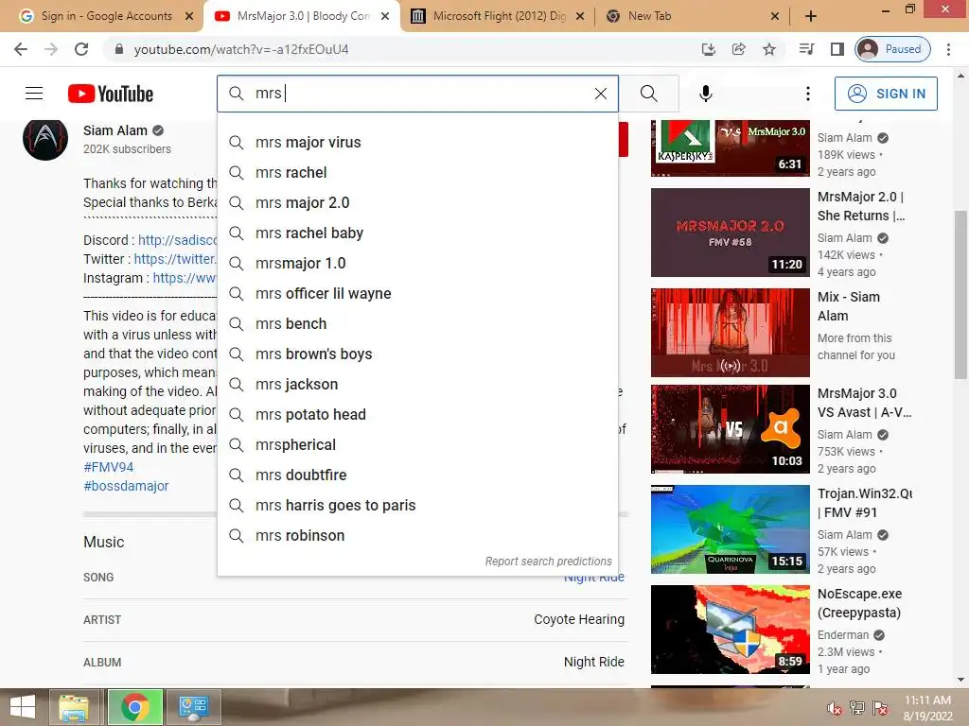Pick suggestion 'mrs doubtfire'

[x=417, y=475]
